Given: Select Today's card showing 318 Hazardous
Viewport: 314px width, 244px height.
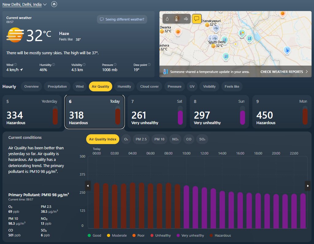Looking at the screenshot, I should (94, 112).
